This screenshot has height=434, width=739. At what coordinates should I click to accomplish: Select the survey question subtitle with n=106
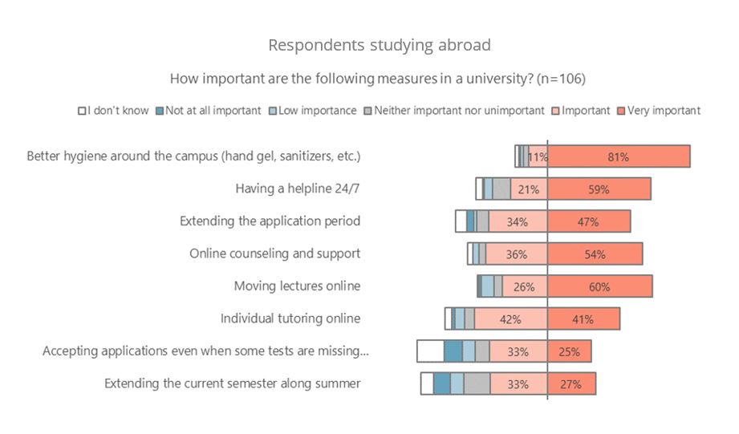click(x=377, y=79)
